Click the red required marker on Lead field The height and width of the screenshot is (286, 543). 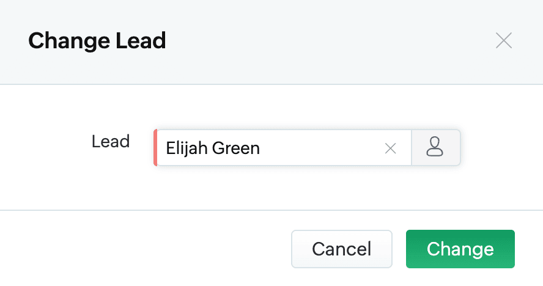(155, 148)
